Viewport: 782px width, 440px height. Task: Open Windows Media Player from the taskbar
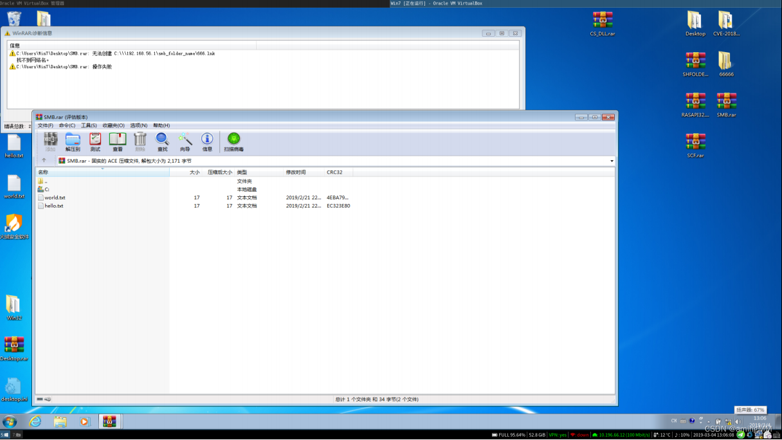click(x=84, y=422)
